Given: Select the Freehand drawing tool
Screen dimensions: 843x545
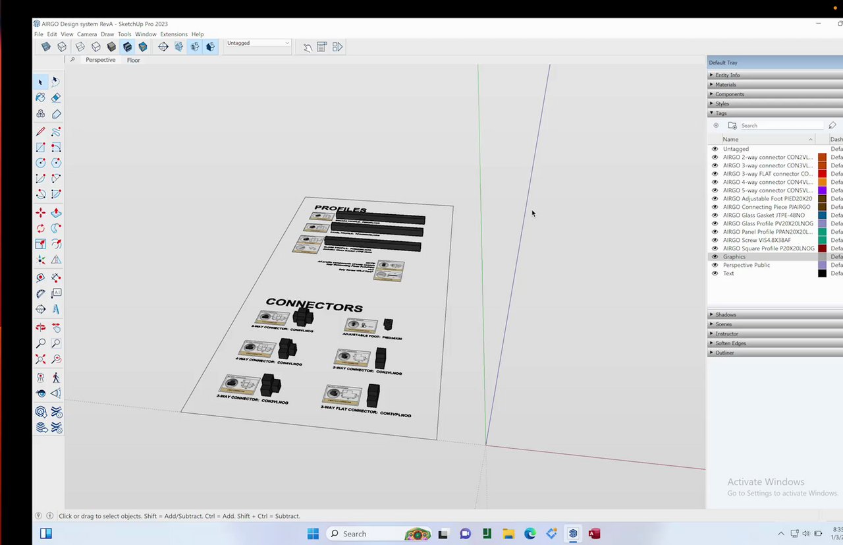Looking at the screenshot, I should pos(56,132).
